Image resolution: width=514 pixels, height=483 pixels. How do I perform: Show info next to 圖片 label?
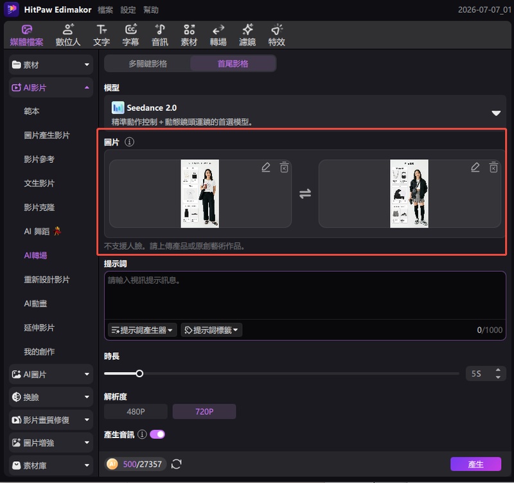click(x=130, y=142)
